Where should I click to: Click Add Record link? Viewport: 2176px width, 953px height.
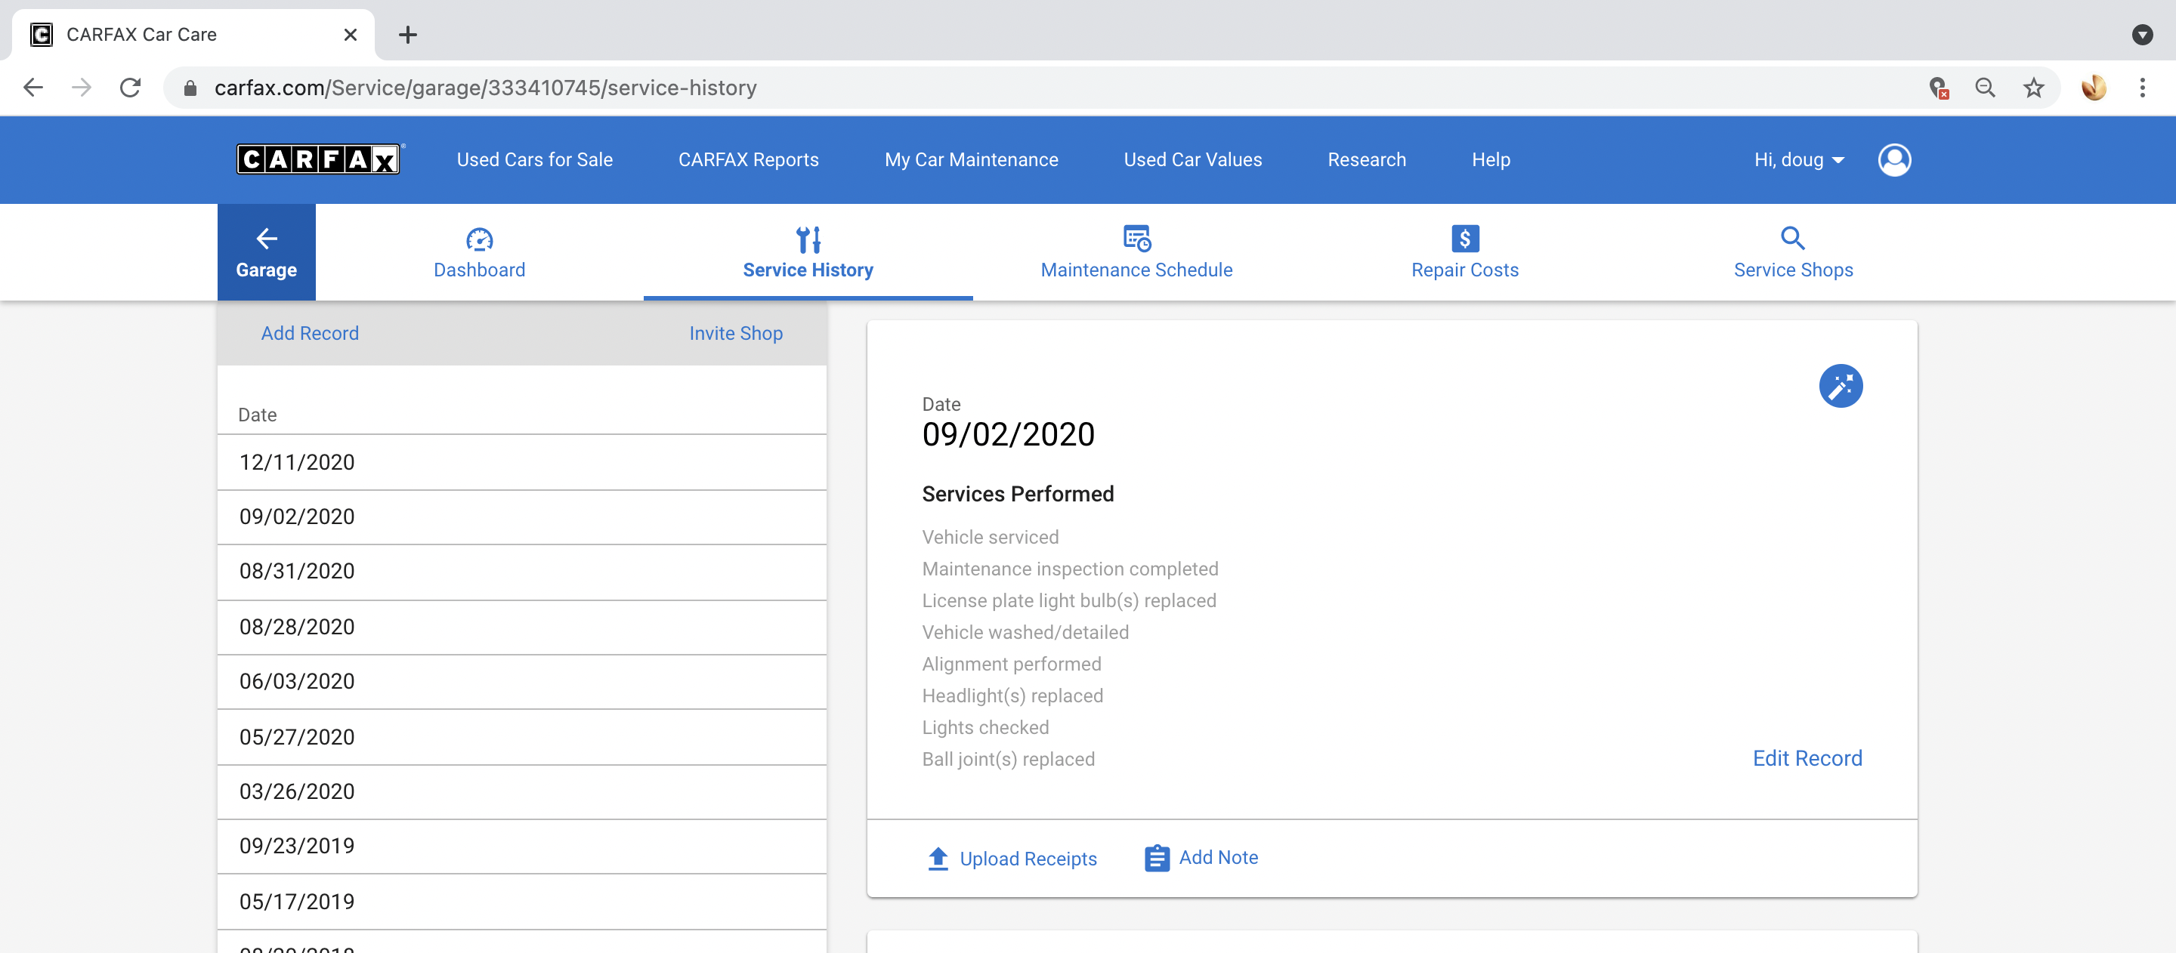point(310,334)
